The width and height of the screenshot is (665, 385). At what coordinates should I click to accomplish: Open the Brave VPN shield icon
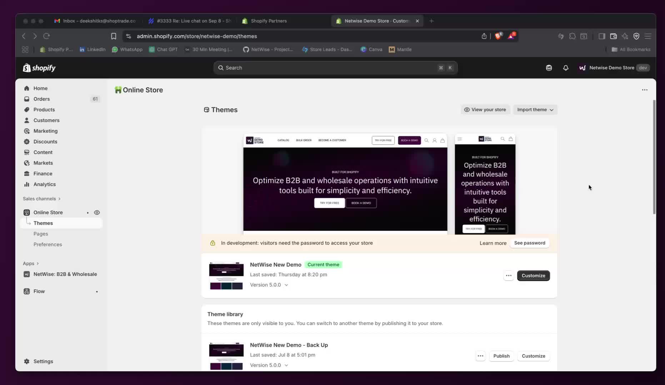pos(636,36)
